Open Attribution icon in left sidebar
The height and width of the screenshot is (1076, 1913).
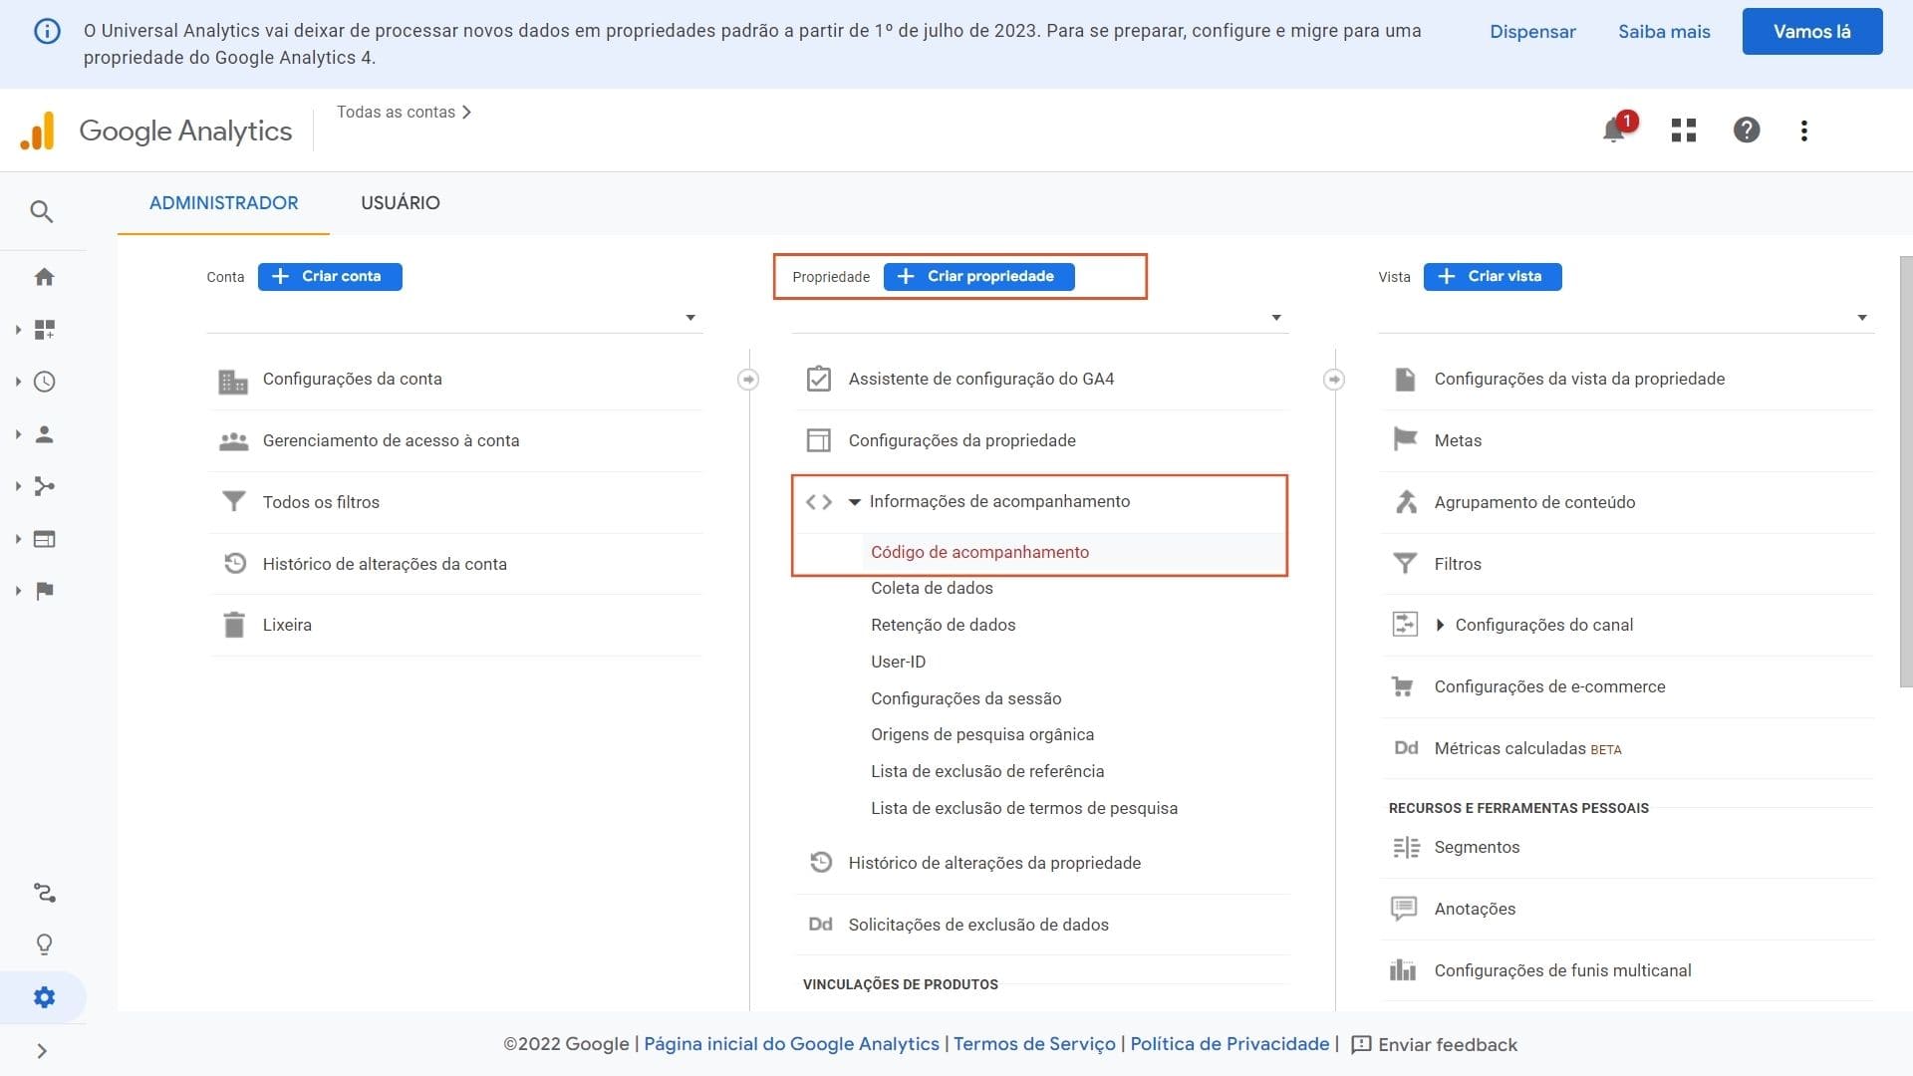pos(44,892)
